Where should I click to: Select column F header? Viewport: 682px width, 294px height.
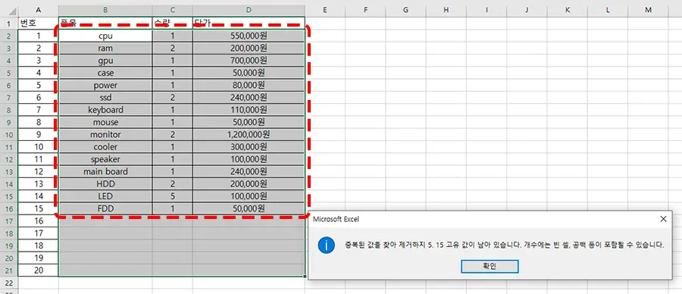[365, 10]
